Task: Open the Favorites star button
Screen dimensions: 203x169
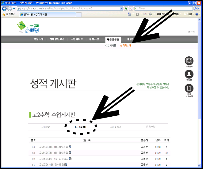Action: (9, 14)
